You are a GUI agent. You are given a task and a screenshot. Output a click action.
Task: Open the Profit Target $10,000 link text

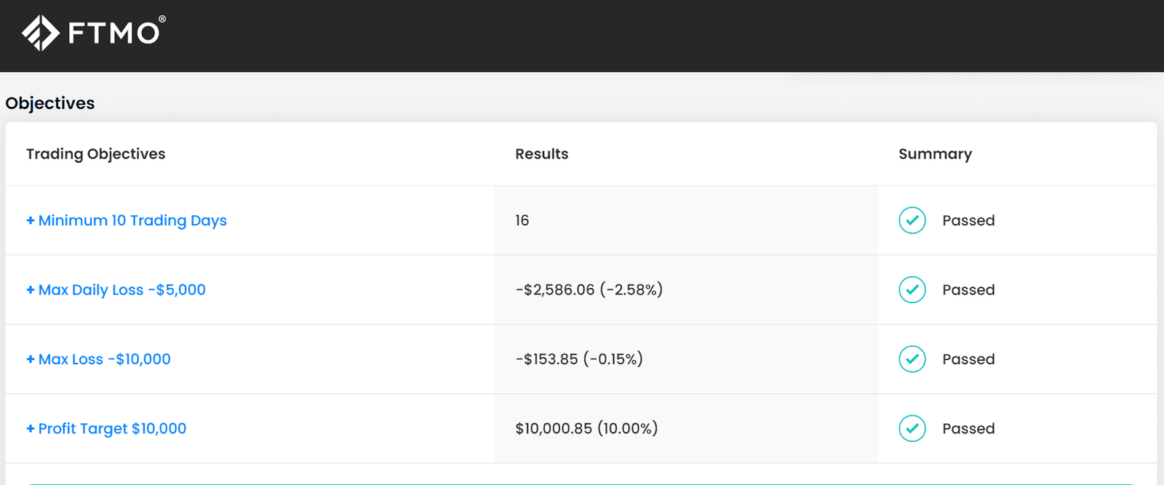(112, 429)
